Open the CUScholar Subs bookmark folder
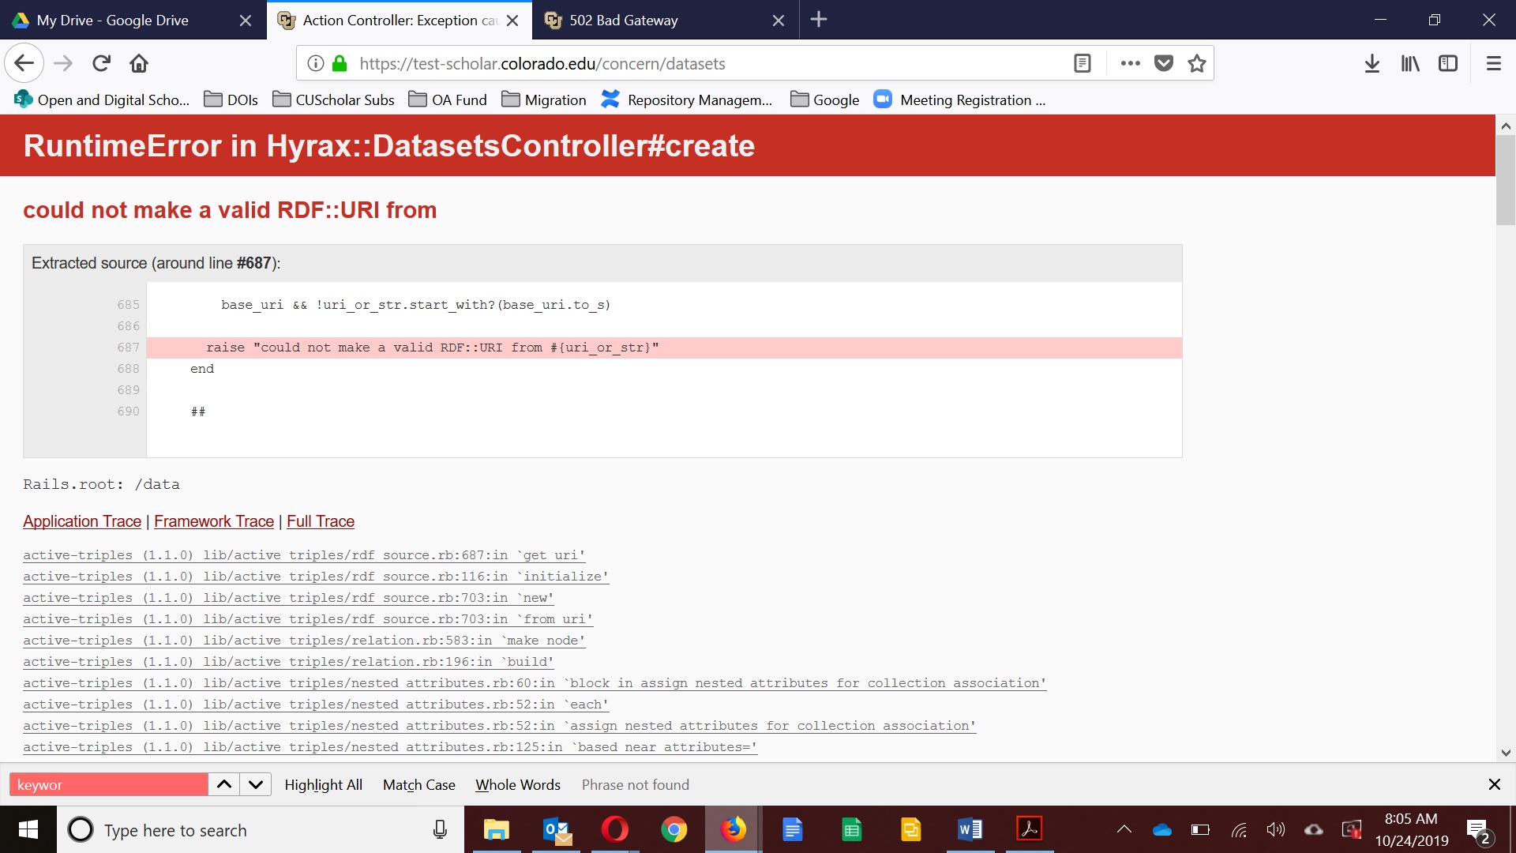 click(x=333, y=100)
